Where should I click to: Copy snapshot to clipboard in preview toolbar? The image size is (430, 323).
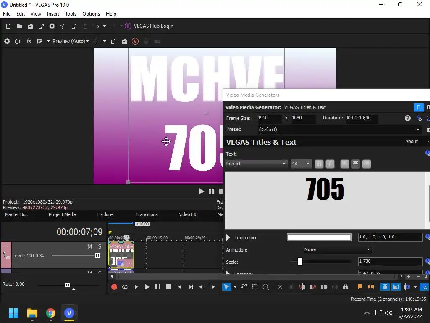pos(113,41)
